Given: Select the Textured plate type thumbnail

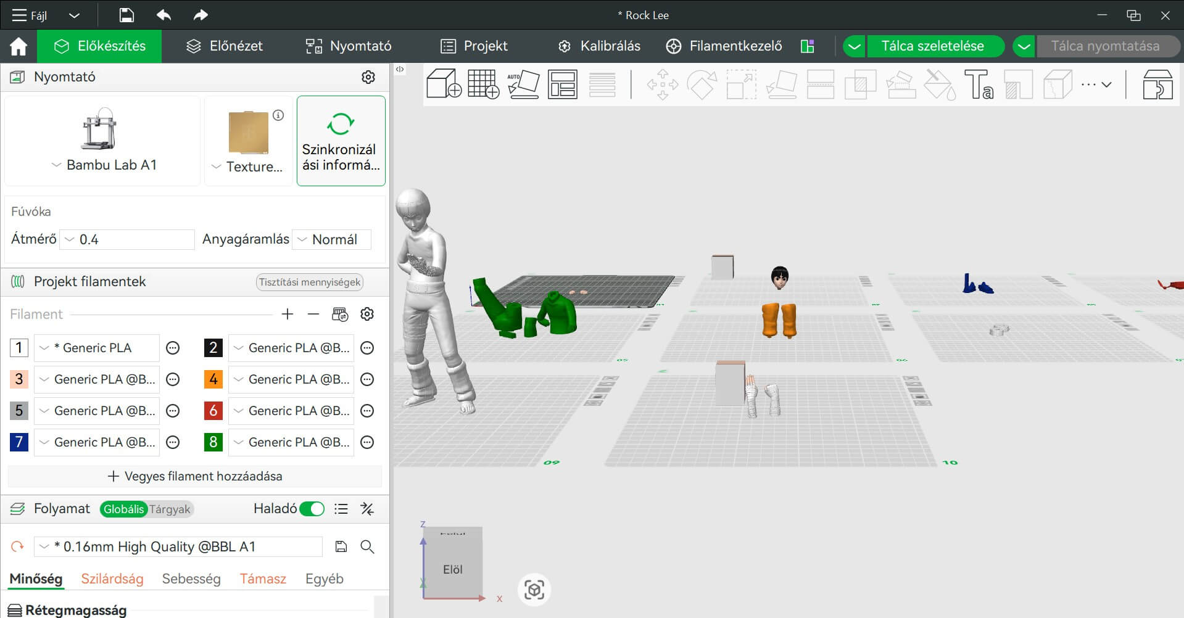Looking at the screenshot, I should point(249,132).
